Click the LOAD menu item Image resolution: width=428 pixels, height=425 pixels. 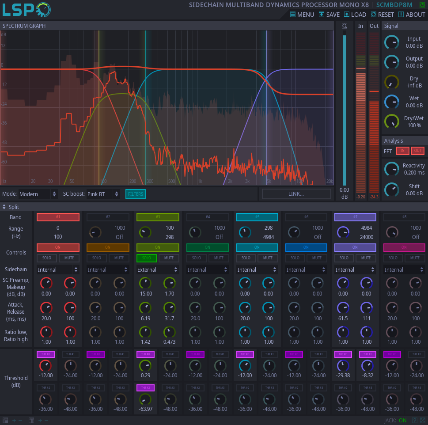coord(355,15)
